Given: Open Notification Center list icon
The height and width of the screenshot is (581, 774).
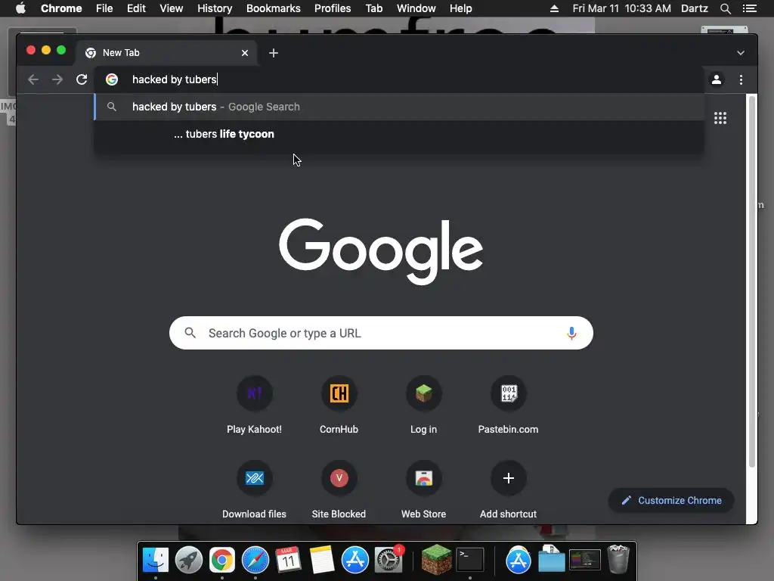Looking at the screenshot, I should [x=750, y=8].
